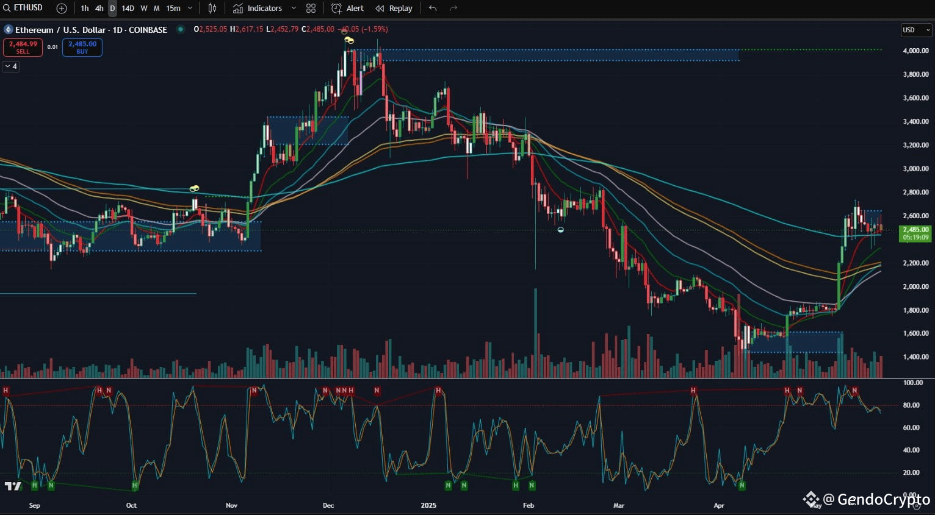Click the close value C2,485.00

tap(318, 29)
